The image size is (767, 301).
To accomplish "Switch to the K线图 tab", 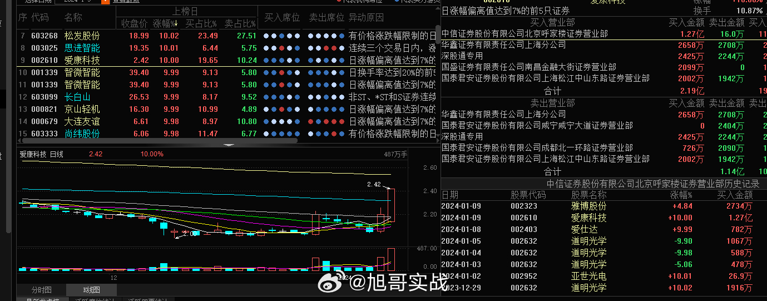I will point(91,290).
